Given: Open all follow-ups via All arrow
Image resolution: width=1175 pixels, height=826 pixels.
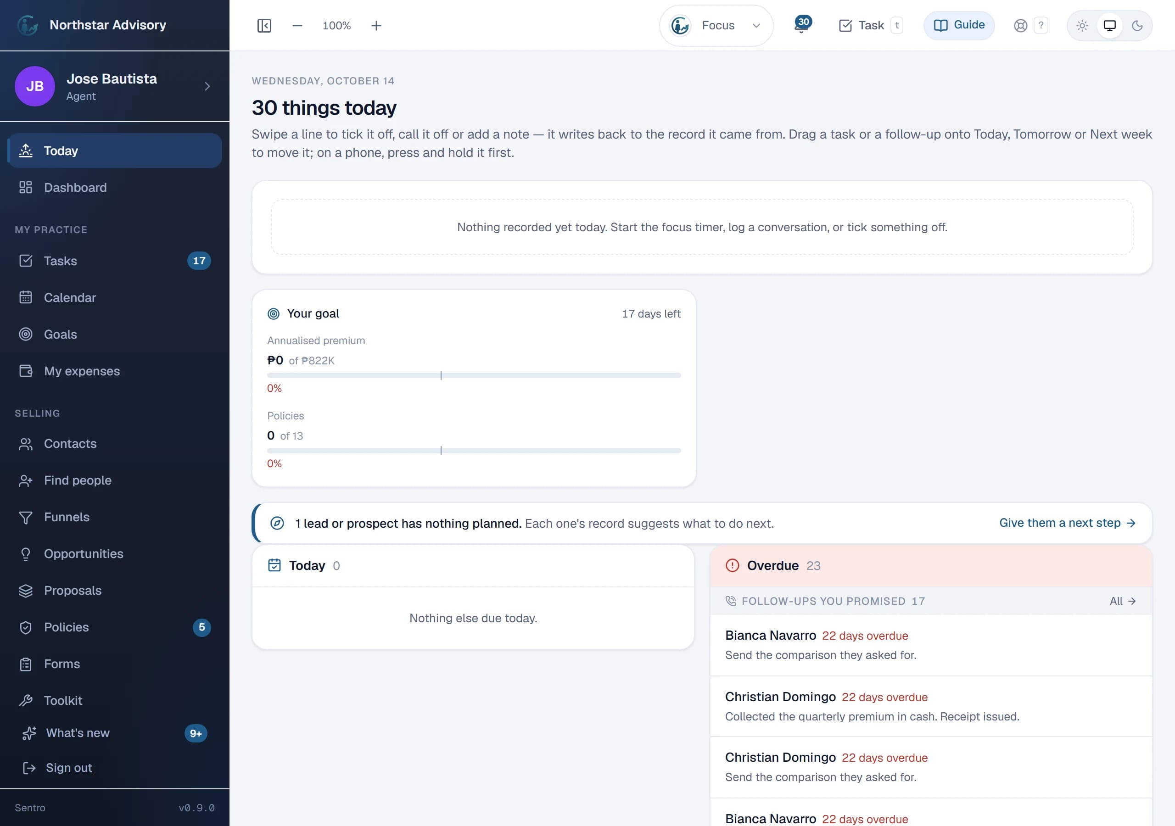Looking at the screenshot, I should [x=1123, y=601].
